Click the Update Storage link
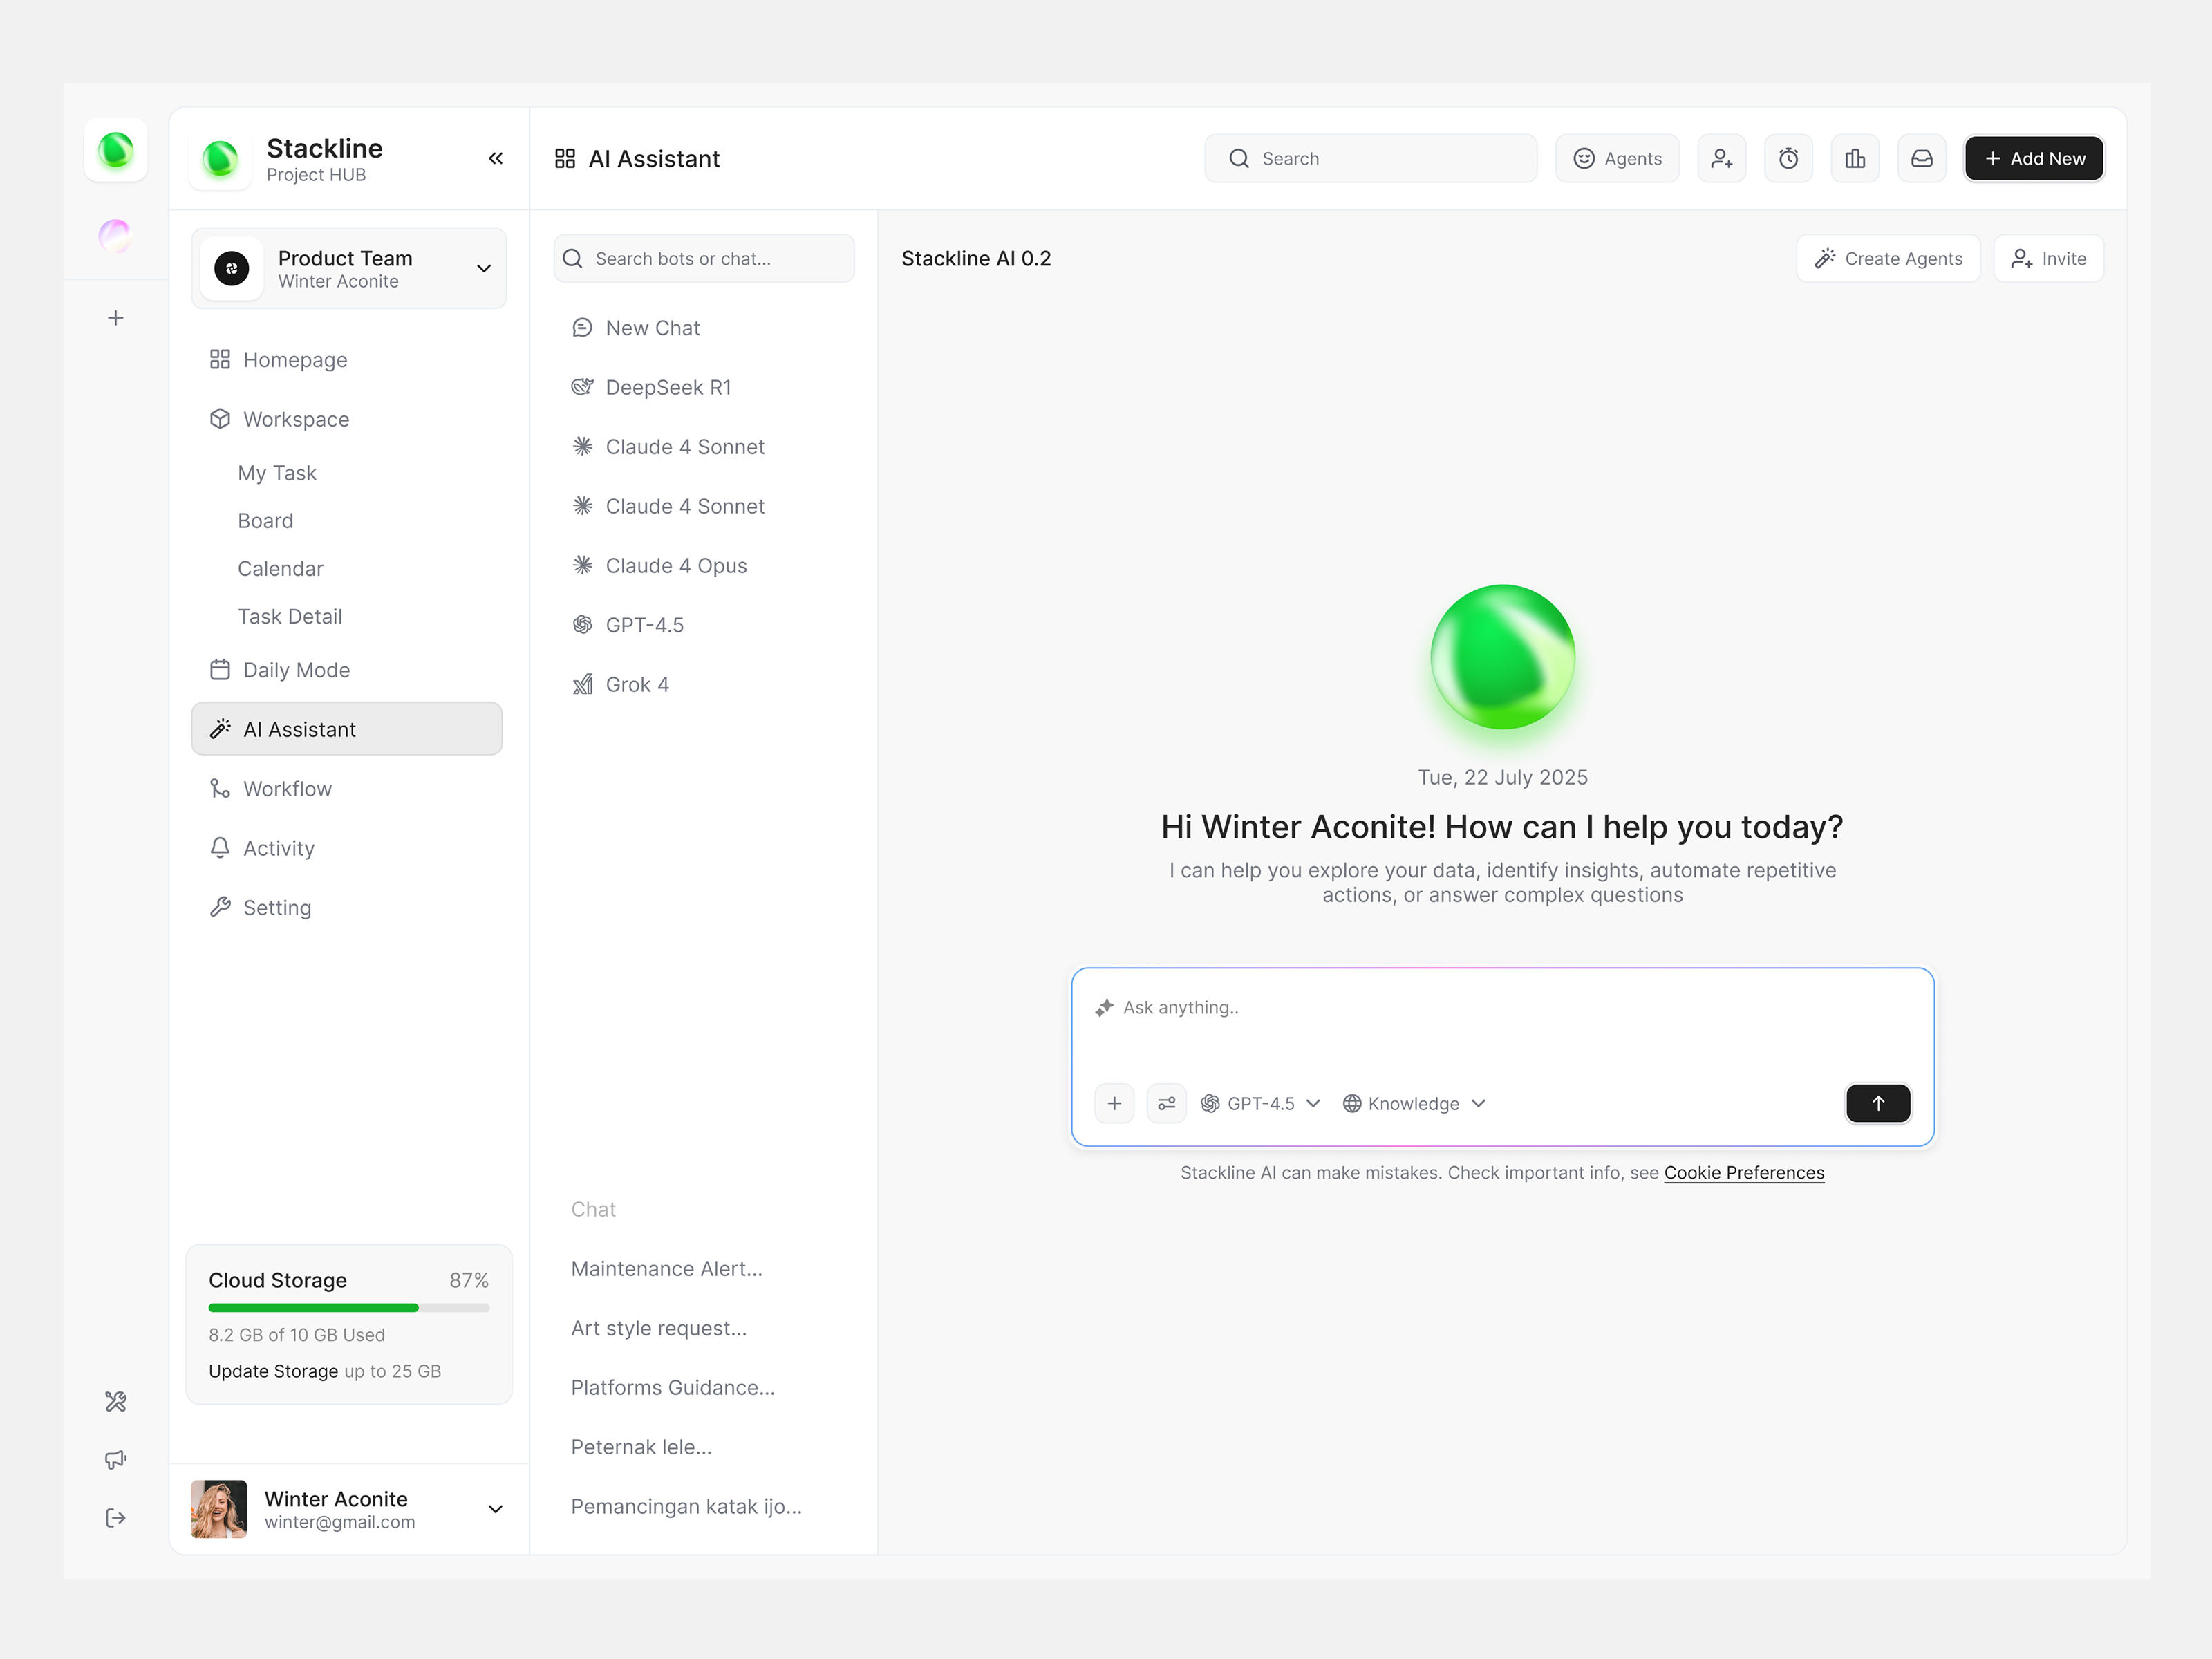This screenshot has width=2212, height=1659. click(273, 1371)
